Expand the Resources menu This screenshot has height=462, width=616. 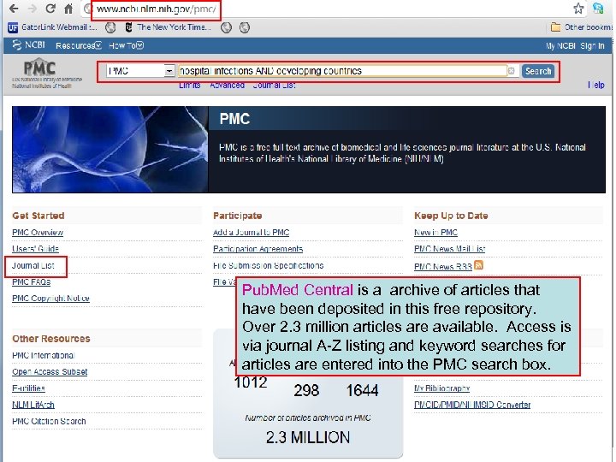tap(79, 45)
